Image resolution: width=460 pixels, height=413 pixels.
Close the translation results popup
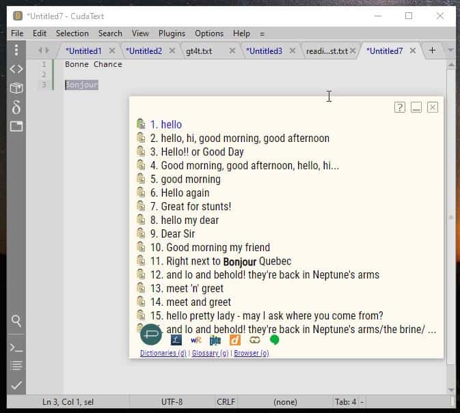pos(433,107)
